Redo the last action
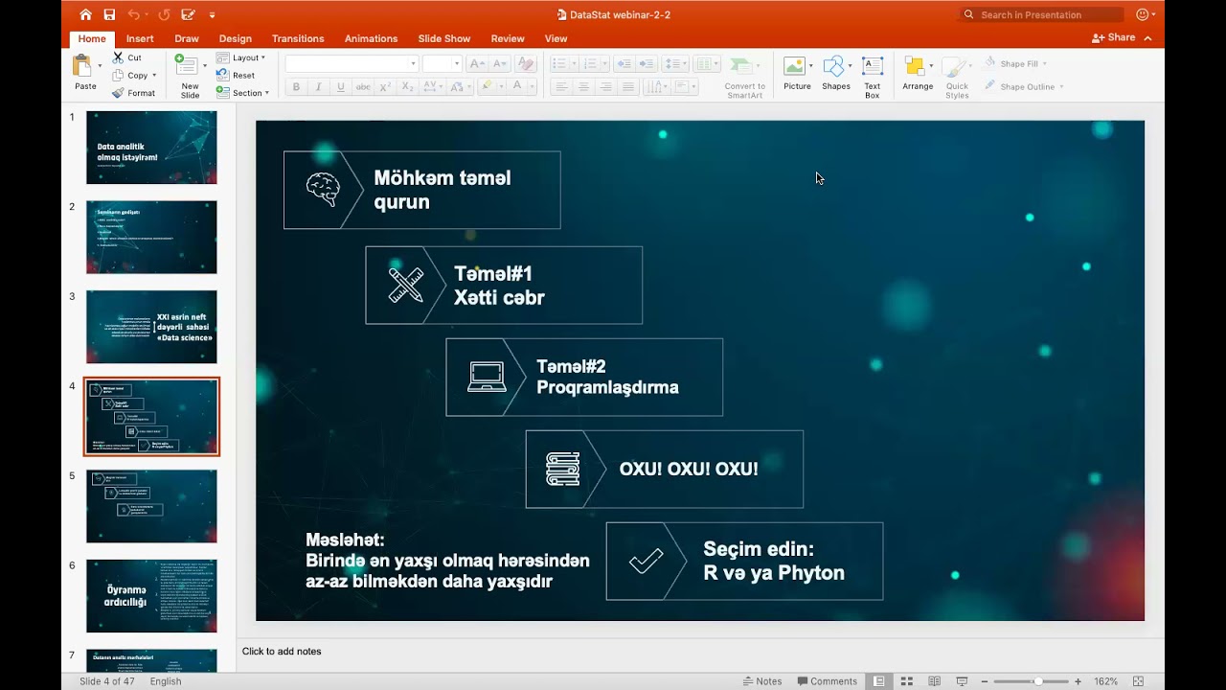The image size is (1226, 690). pyautogui.click(x=164, y=14)
